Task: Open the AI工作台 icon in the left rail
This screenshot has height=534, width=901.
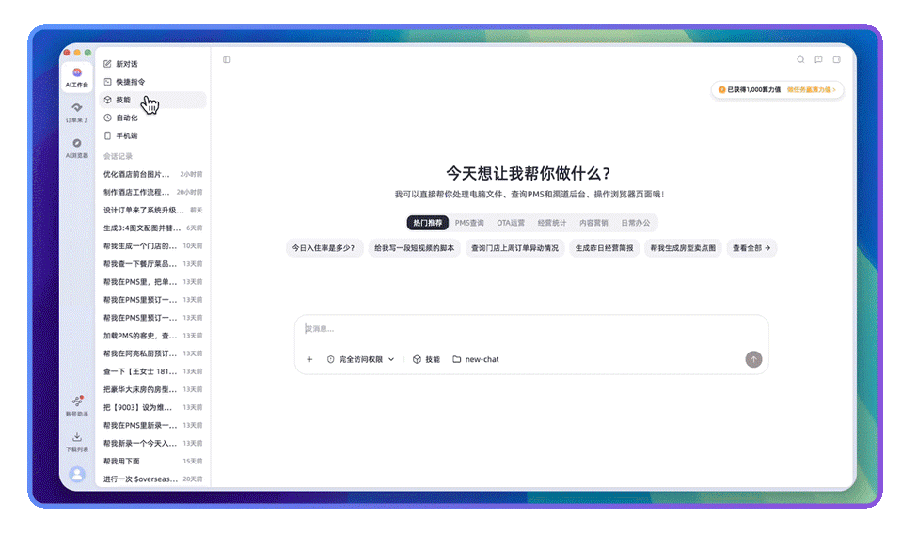Action: (x=77, y=77)
